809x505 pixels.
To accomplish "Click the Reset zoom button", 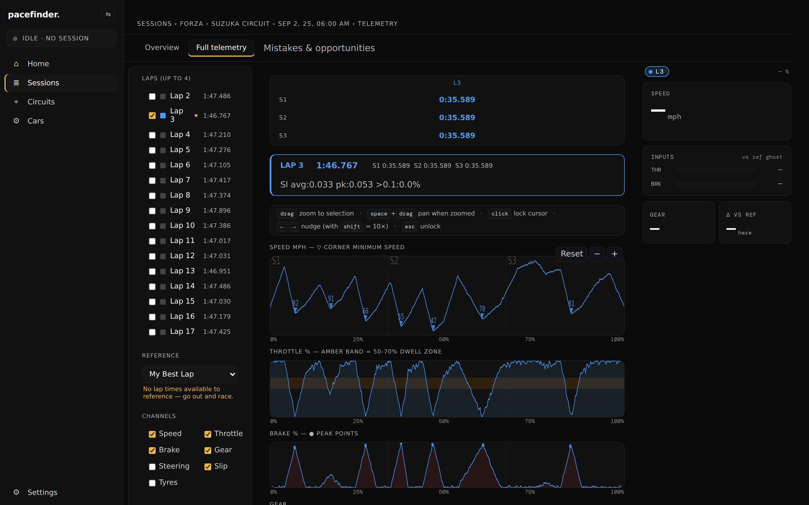I will point(572,254).
